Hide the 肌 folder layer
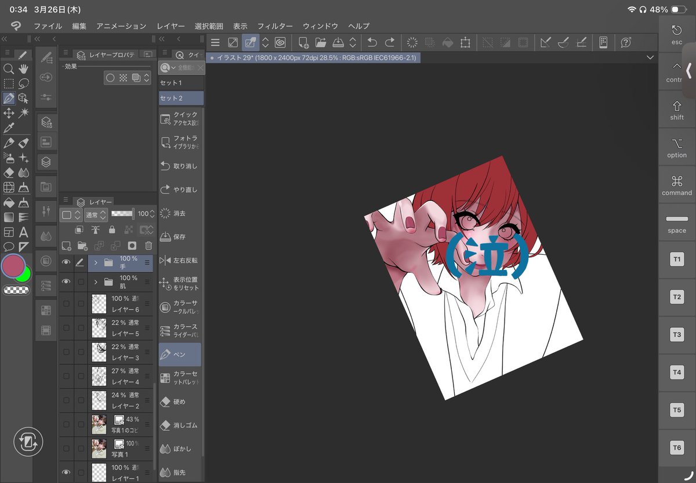This screenshot has width=696, height=483. tap(66, 281)
